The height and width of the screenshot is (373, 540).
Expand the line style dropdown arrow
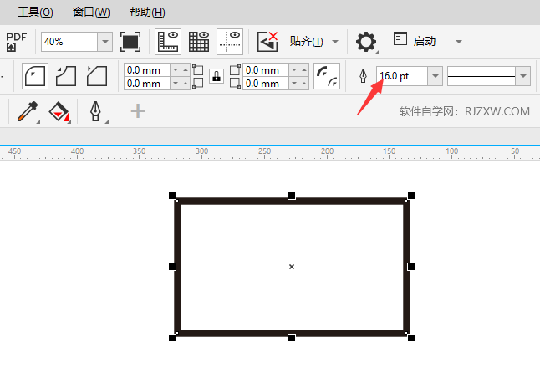pyautogui.click(x=523, y=76)
